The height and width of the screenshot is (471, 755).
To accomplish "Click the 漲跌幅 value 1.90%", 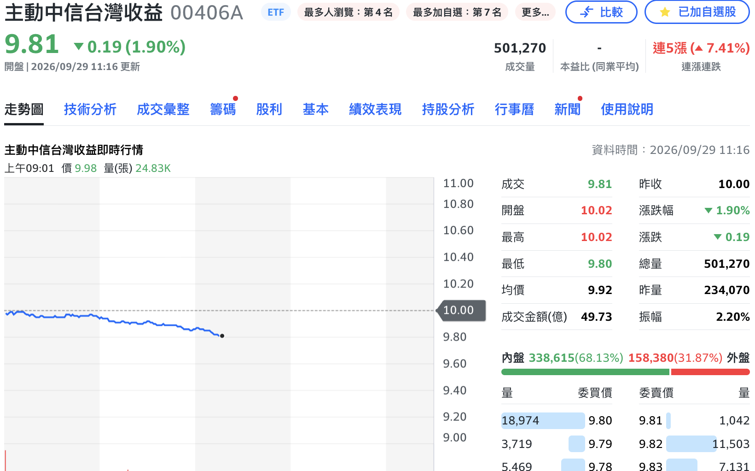I will (727, 211).
